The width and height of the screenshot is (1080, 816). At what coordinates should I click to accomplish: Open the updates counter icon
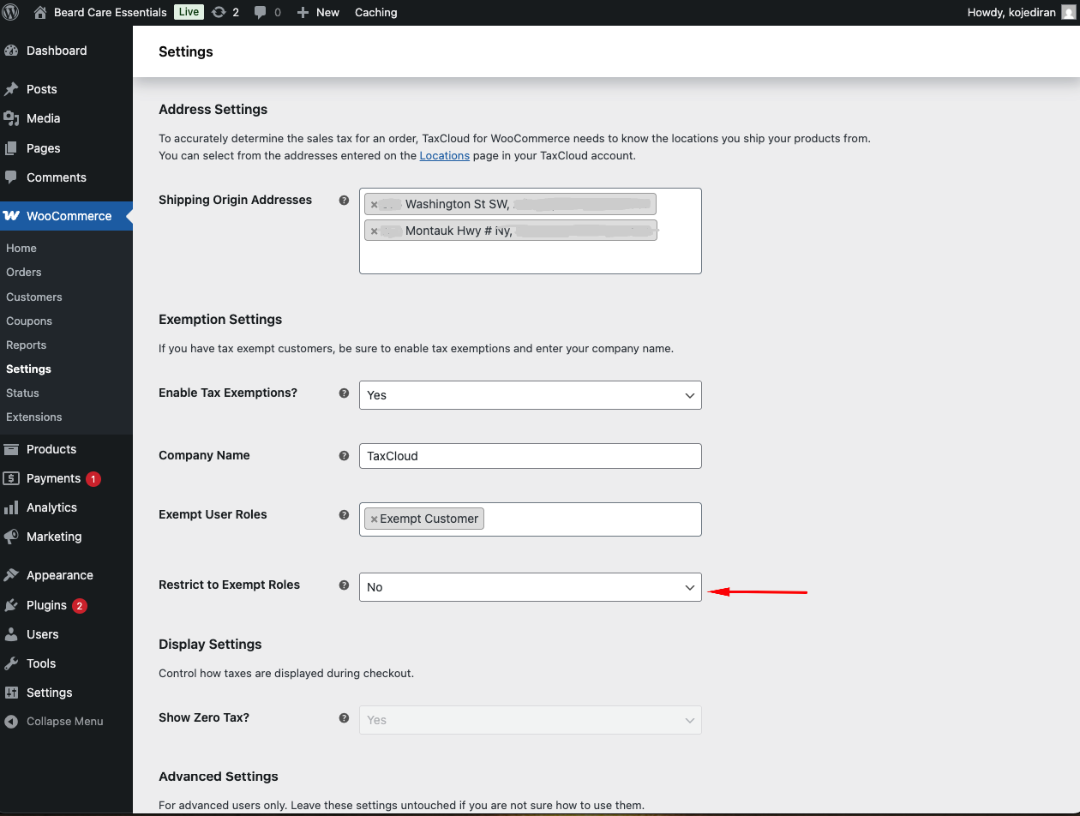pyautogui.click(x=219, y=12)
